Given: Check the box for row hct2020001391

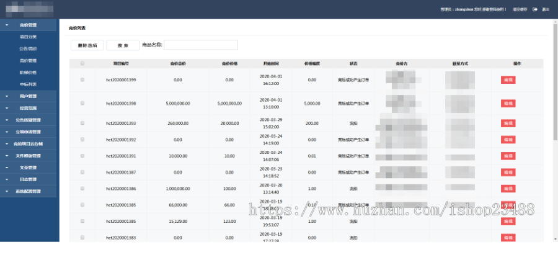Looking at the screenshot, I should 82,156.
